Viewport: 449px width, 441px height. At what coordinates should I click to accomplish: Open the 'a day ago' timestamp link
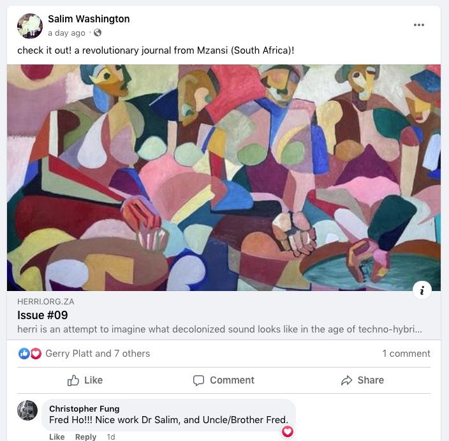(x=66, y=33)
